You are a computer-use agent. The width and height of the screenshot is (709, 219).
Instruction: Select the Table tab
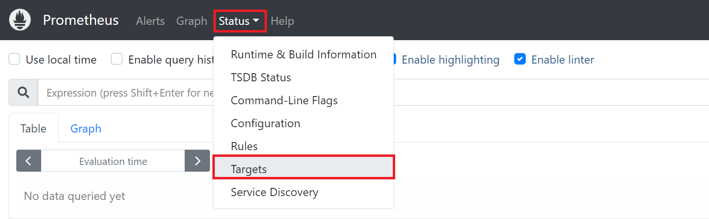point(33,129)
